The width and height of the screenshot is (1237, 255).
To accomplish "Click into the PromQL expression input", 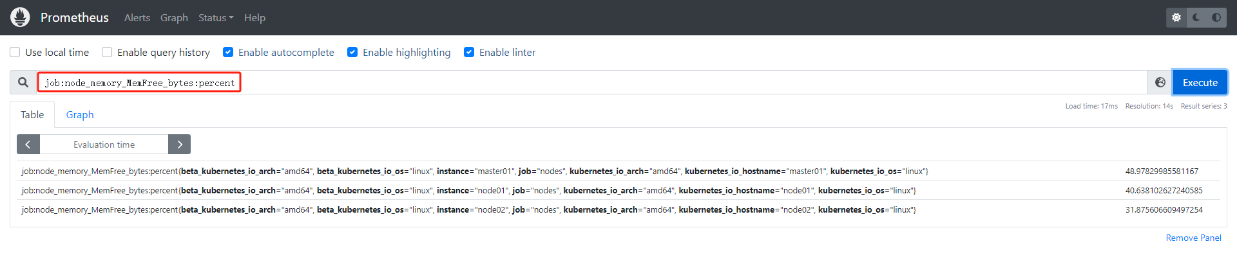I will [x=591, y=82].
